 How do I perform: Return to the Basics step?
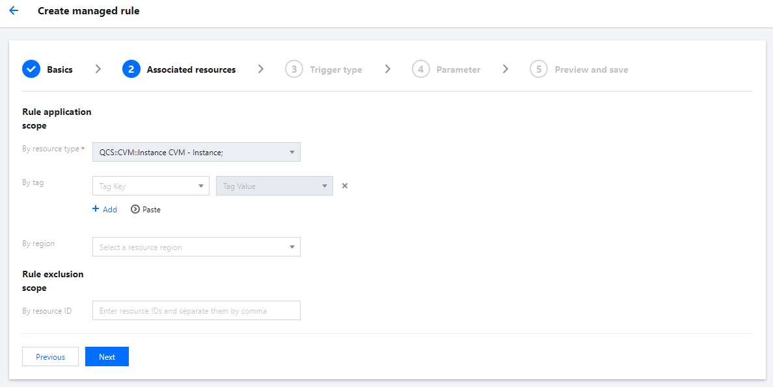(x=60, y=69)
